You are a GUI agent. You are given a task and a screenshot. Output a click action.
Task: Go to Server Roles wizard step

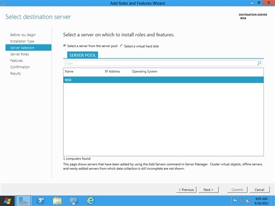pyautogui.click(x=19, y=54)
